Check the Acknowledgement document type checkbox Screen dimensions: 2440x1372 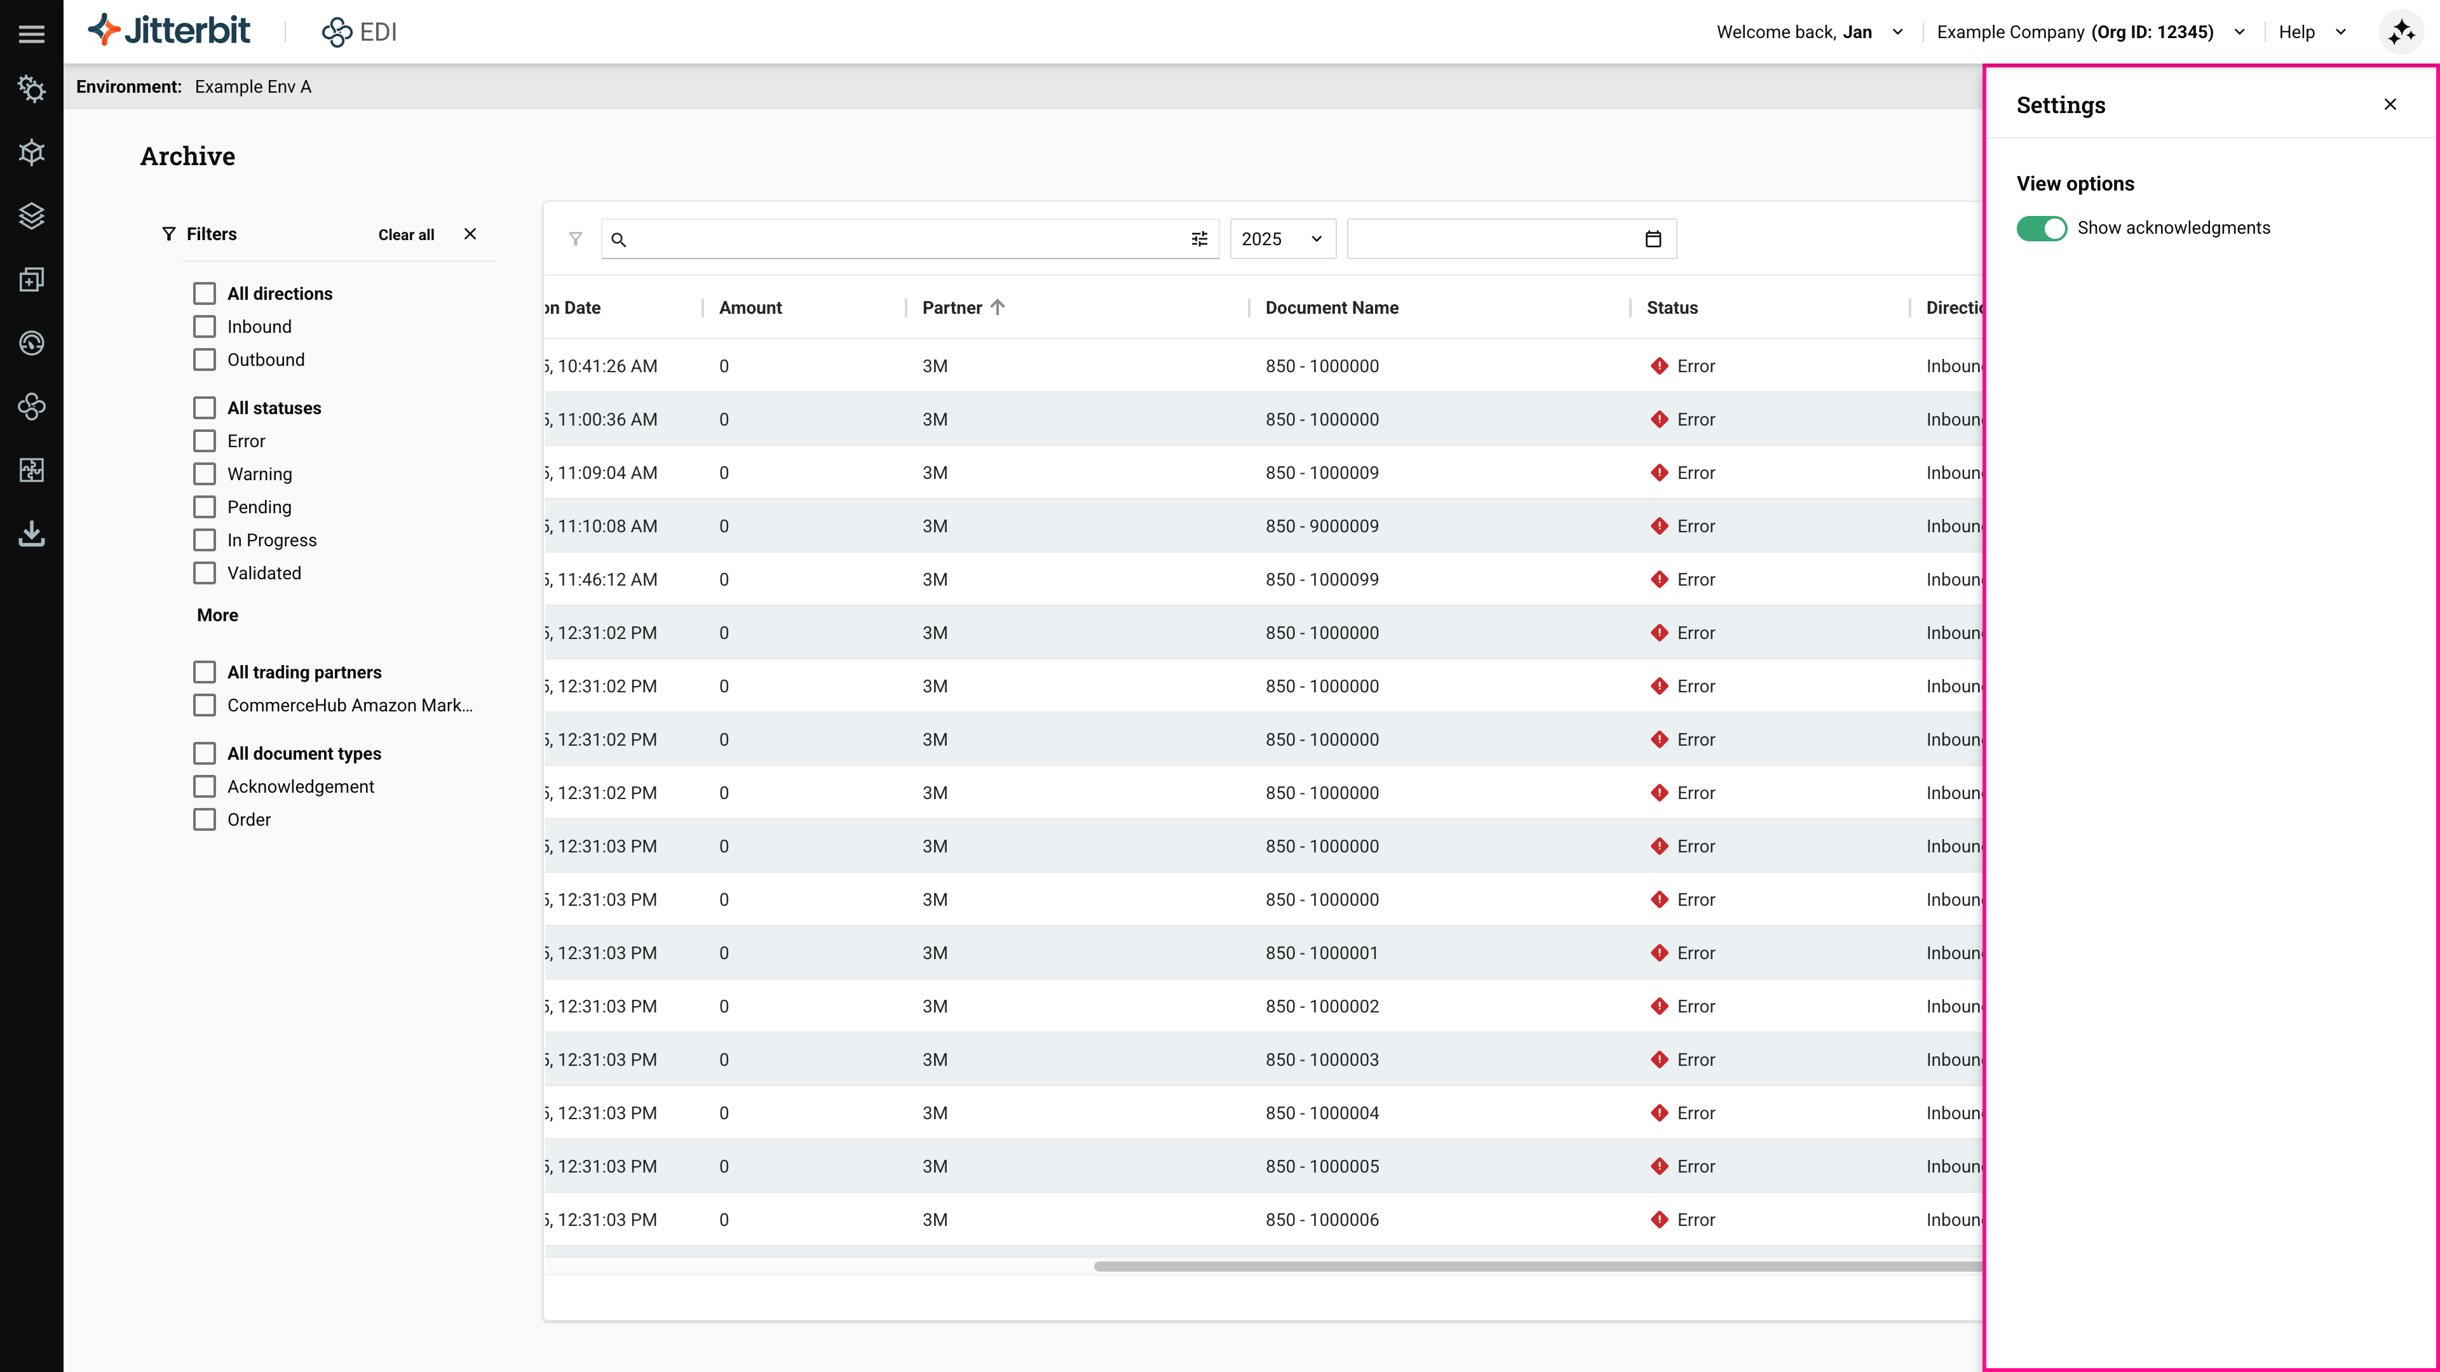[x=205, y=787]
